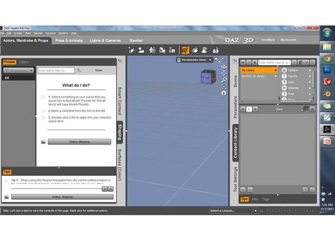Switch to the Pose & Animate tab

pyautogui.click(x=69, y=41)
